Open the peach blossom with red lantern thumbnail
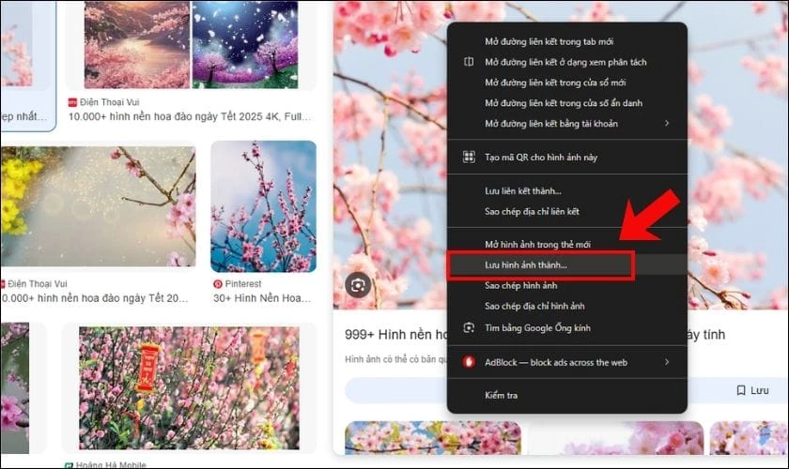The height and width of the screenshot is (469, 789). 189,388
